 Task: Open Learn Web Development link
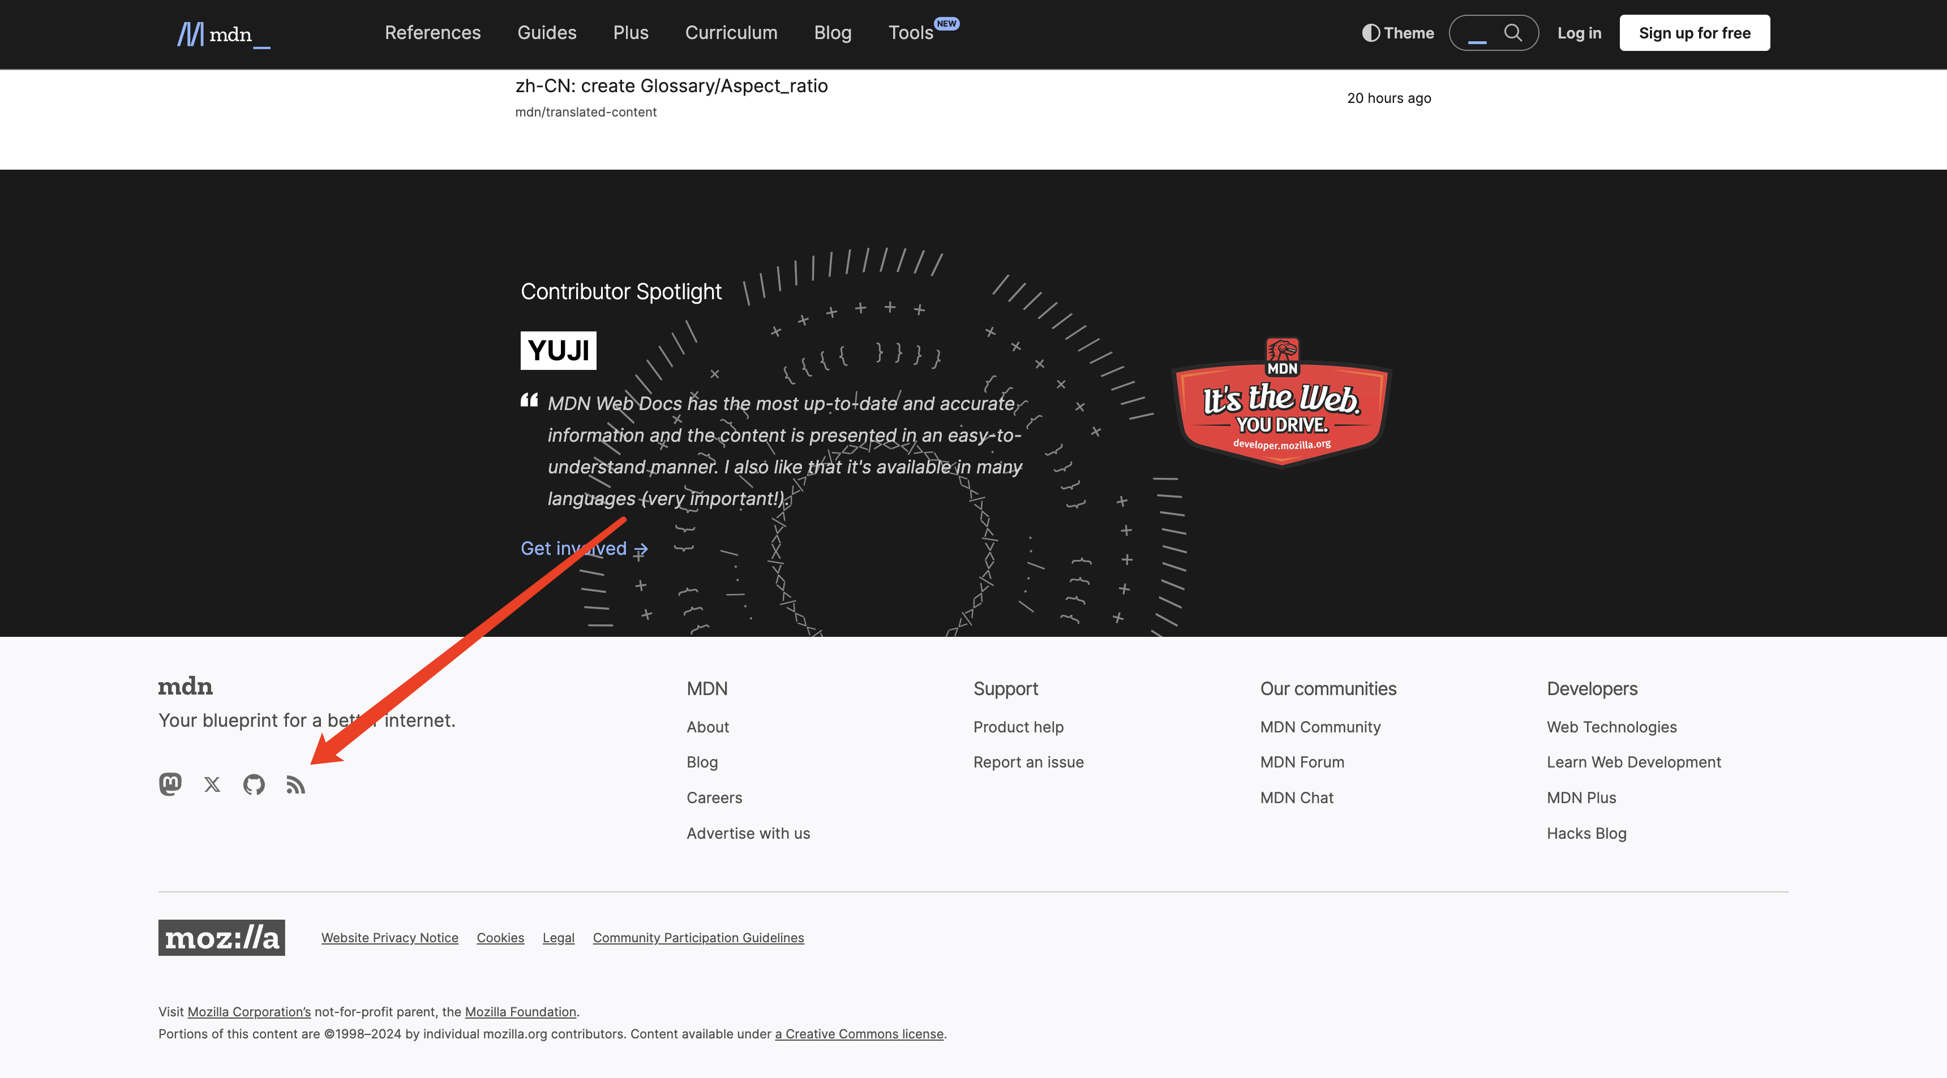(1633, 762)
